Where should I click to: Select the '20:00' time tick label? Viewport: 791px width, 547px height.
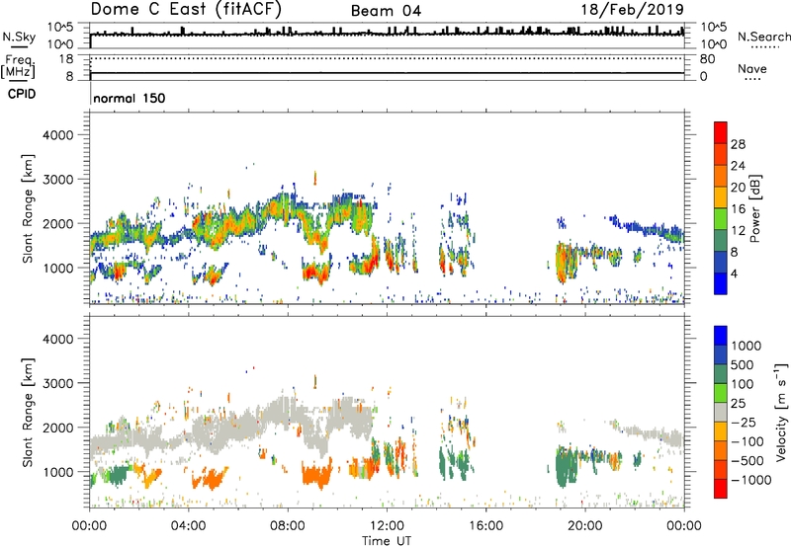coord(584,526)
